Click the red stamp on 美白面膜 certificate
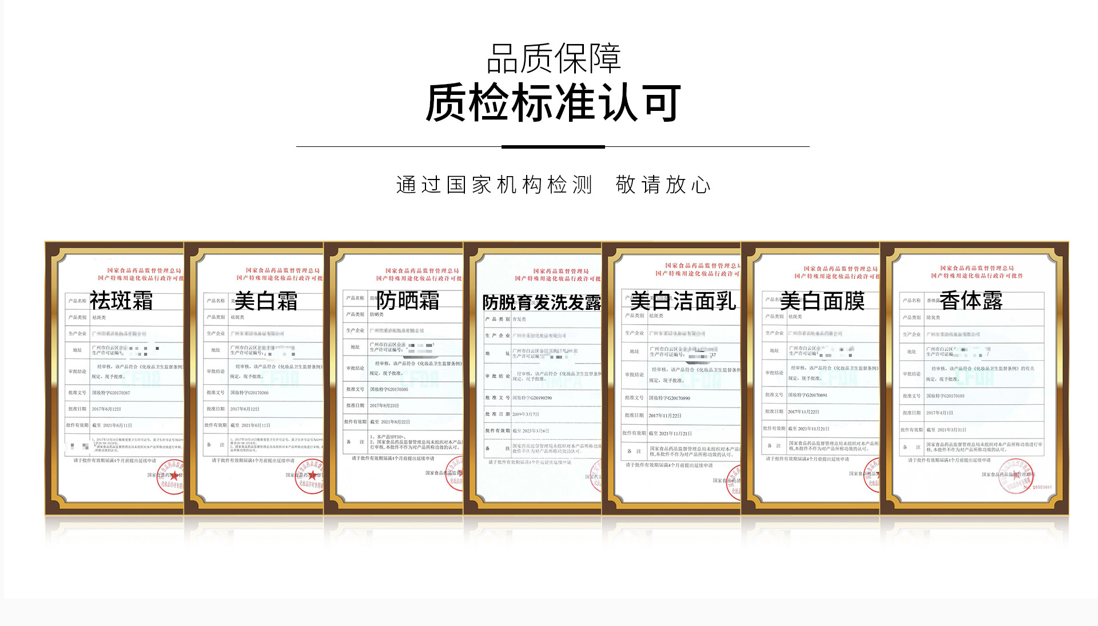The width and height of the screenshot is (1098, 626). click(x=872, y=475)
